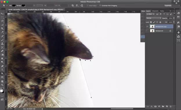Select the Rectangle shape tool

(2, 77)
